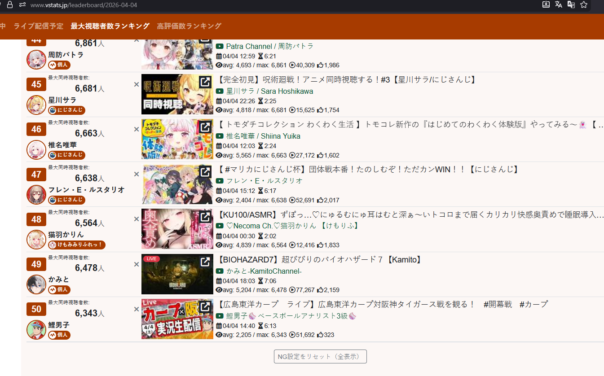The width and height of the screenshot is (604, 376).
Task: Click the にじさんじ badge under フレン・E・ルスタリオ
Action: (x=66, y=200)
